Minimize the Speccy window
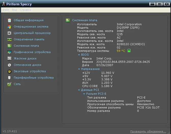 pyautogui.click(x=152, y=4)
